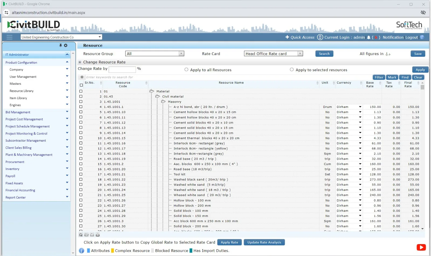Select Apply to all Resources radio button

[x=186, y=70]
